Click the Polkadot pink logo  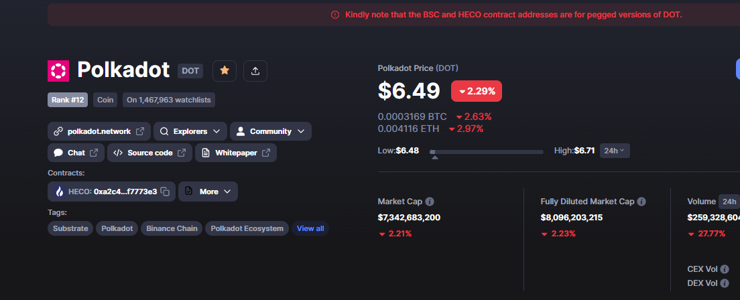(58, 71)
